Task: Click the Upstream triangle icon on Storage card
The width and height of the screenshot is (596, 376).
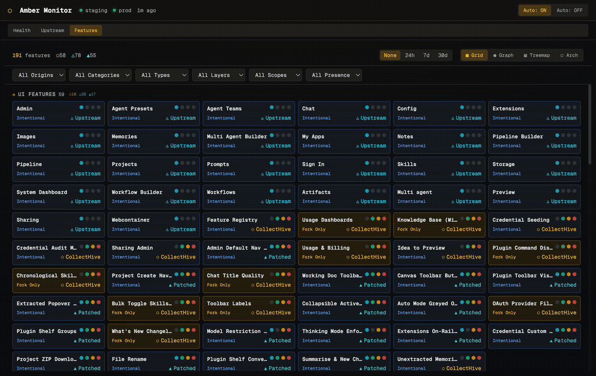Action: click(x=548, y=174)
